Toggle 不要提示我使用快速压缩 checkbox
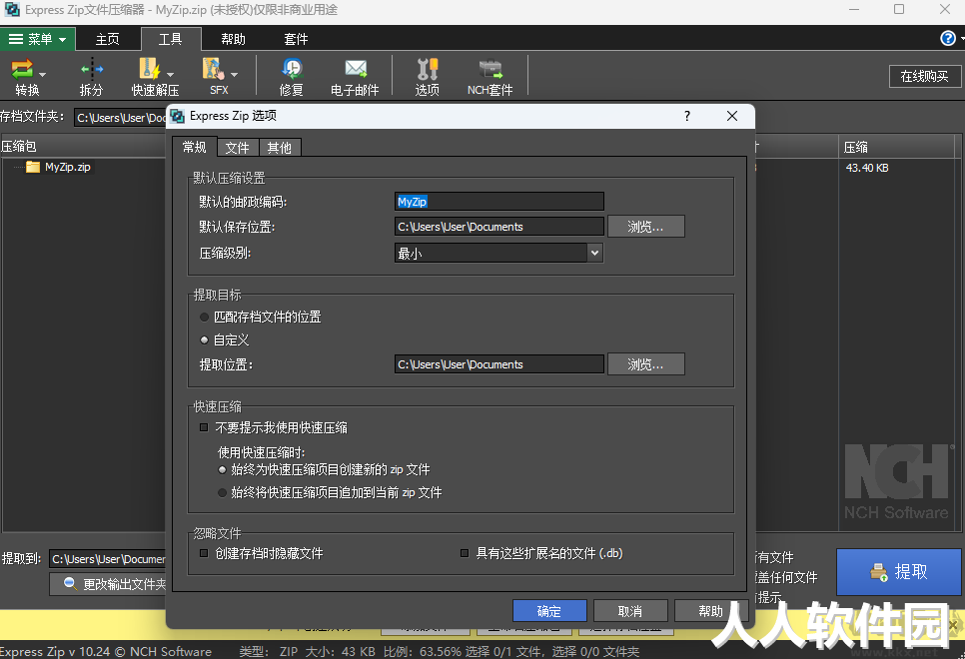The width and height of the screenshot is (965, 659). point(204,427)
